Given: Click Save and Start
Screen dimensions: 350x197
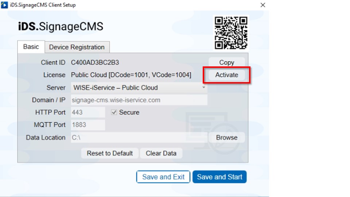Looking at the screenshot, I should (219, 177).
